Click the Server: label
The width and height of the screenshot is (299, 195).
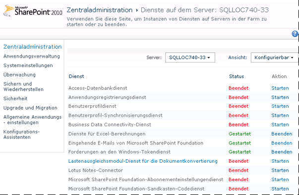point(154,58)
